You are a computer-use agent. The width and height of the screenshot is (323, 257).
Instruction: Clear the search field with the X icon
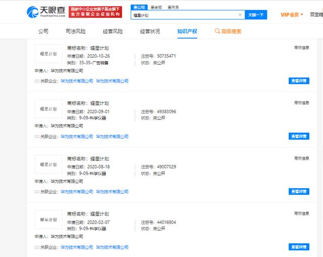pyautogui.click(x=240, y=15)
